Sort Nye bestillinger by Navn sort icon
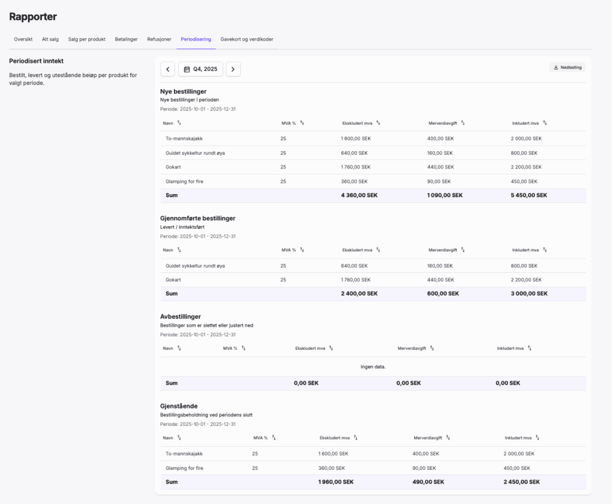This screenshot has height=504, width=612. point(179,123)
